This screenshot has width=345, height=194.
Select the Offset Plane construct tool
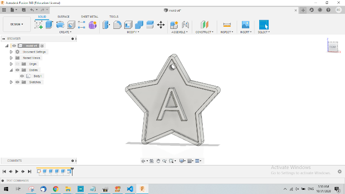click(204, 25)
